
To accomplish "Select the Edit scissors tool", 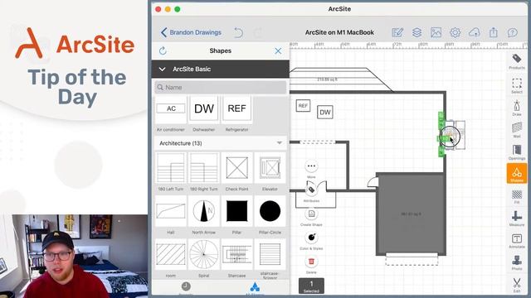I will pos(516,285).
